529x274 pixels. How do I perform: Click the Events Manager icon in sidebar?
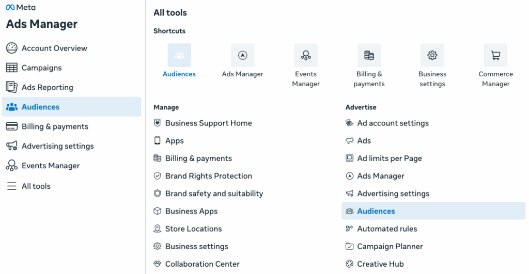tap(11, 166)
